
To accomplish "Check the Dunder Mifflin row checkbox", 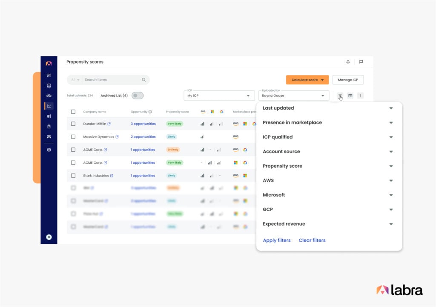I will (73, 124).
